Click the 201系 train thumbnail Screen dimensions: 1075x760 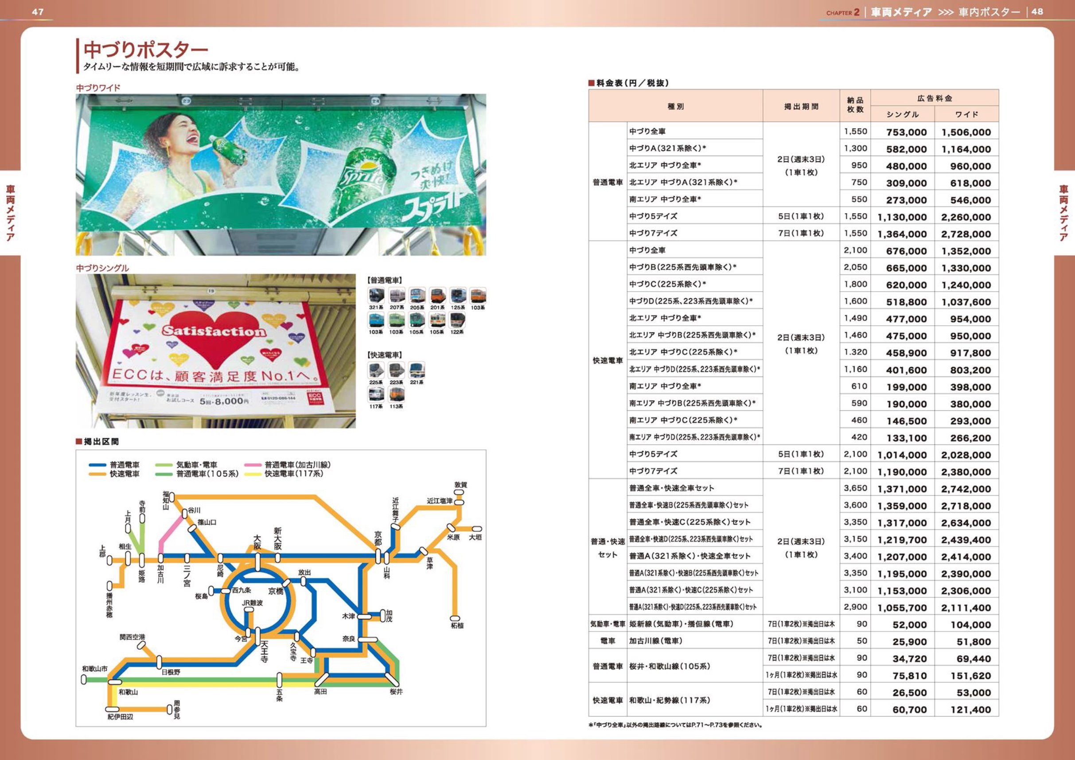[x=437, y=296]
